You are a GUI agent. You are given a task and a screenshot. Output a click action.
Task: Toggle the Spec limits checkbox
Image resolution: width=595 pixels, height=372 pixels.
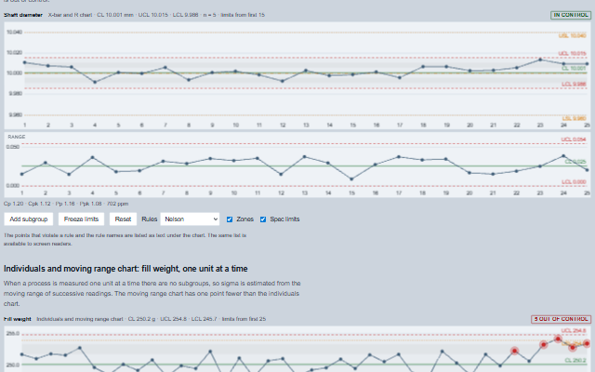click(x=263, y=219)
